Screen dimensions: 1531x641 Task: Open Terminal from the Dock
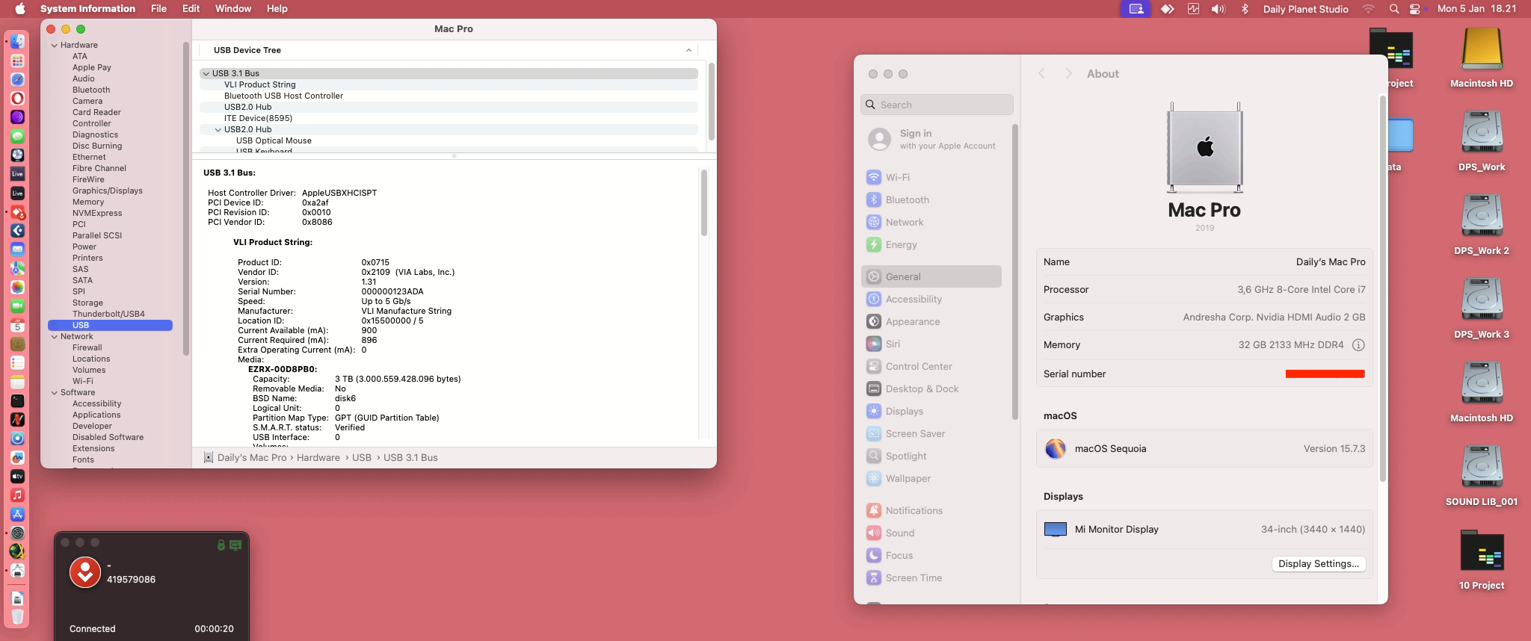17,400
